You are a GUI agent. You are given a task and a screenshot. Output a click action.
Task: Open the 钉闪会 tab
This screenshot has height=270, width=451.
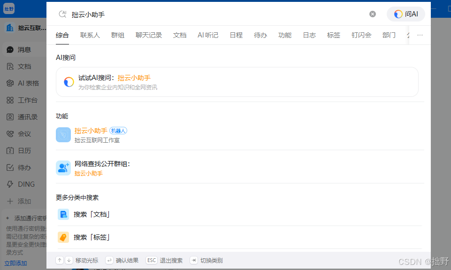(x=361, y=35)
